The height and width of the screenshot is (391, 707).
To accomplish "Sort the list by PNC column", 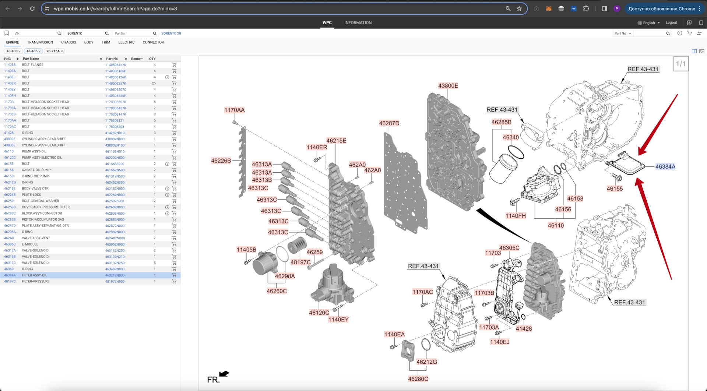I will tap(17, 59).
